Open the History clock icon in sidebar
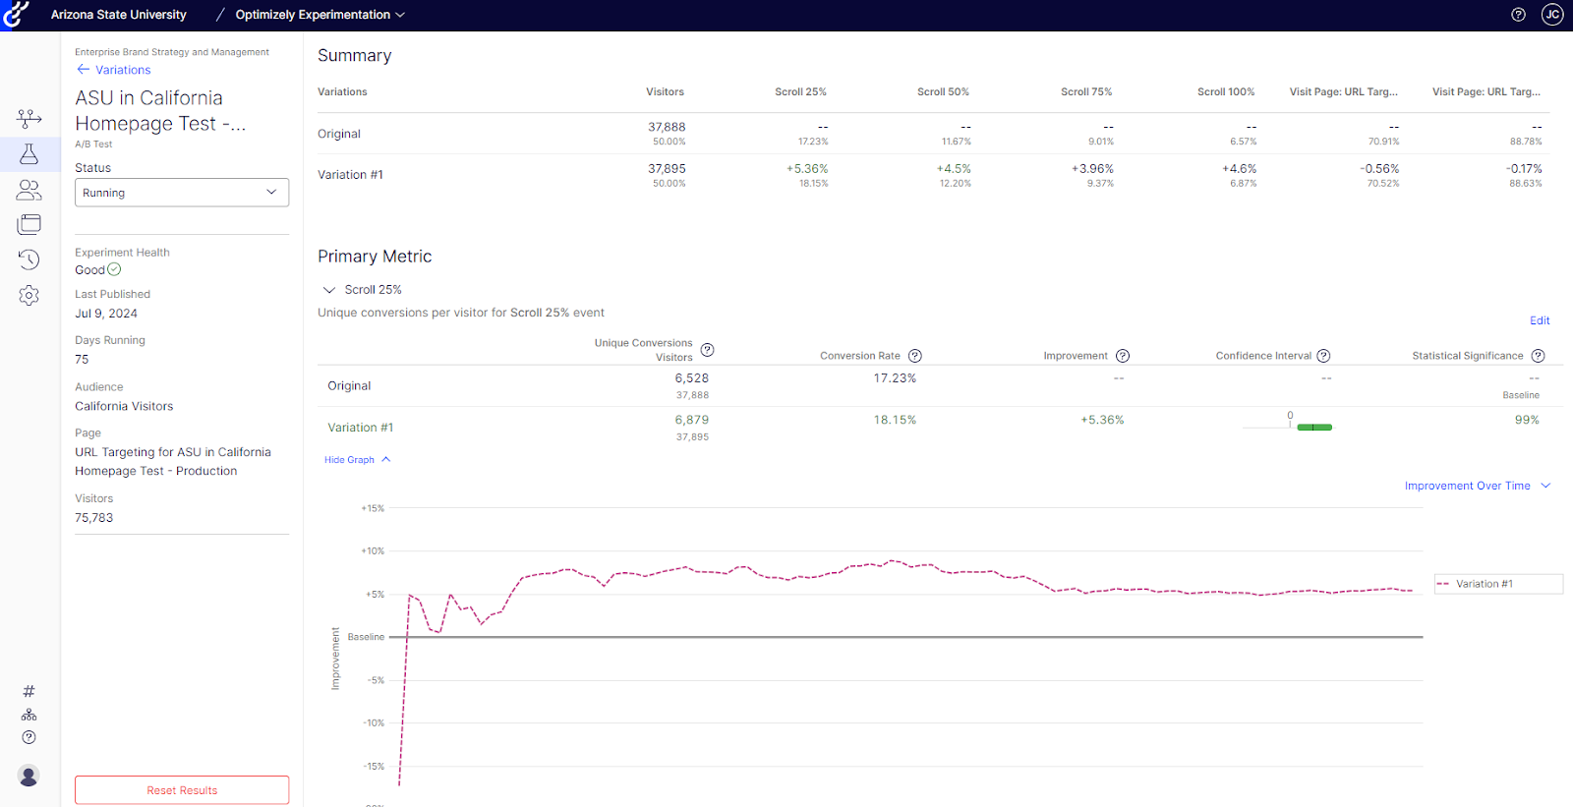The image size is (1573, 807). tap(29, 259)
